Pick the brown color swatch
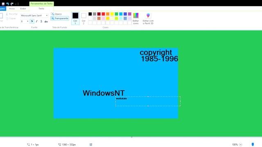 (99, 18)
